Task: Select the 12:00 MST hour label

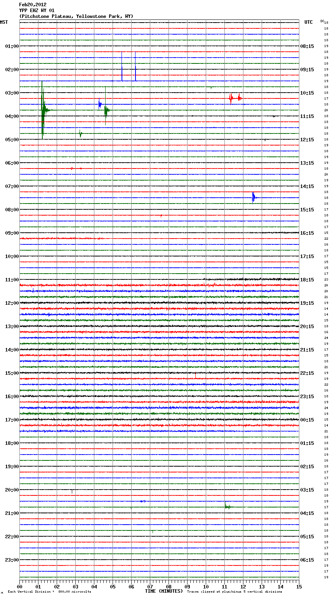Action: (12, 303)
